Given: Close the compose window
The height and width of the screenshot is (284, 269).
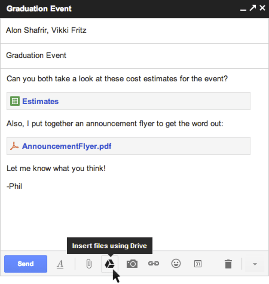Looking at the screenshot, I should 262,8.
